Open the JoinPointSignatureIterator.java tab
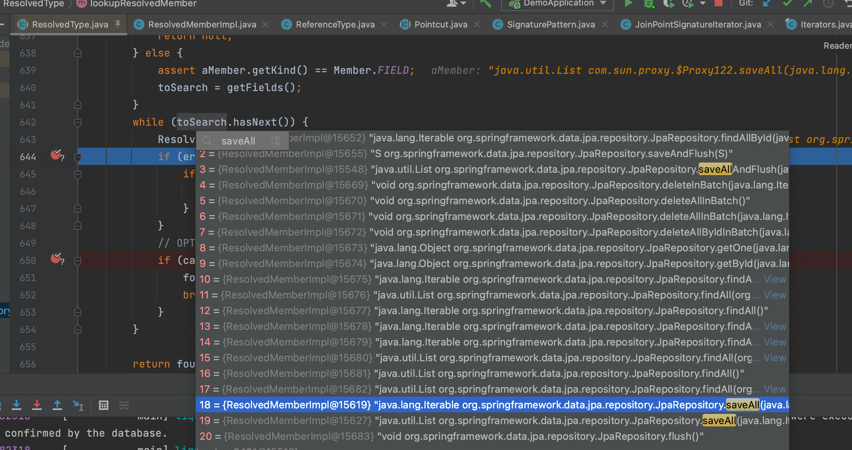852x450 pixels. 698,25
